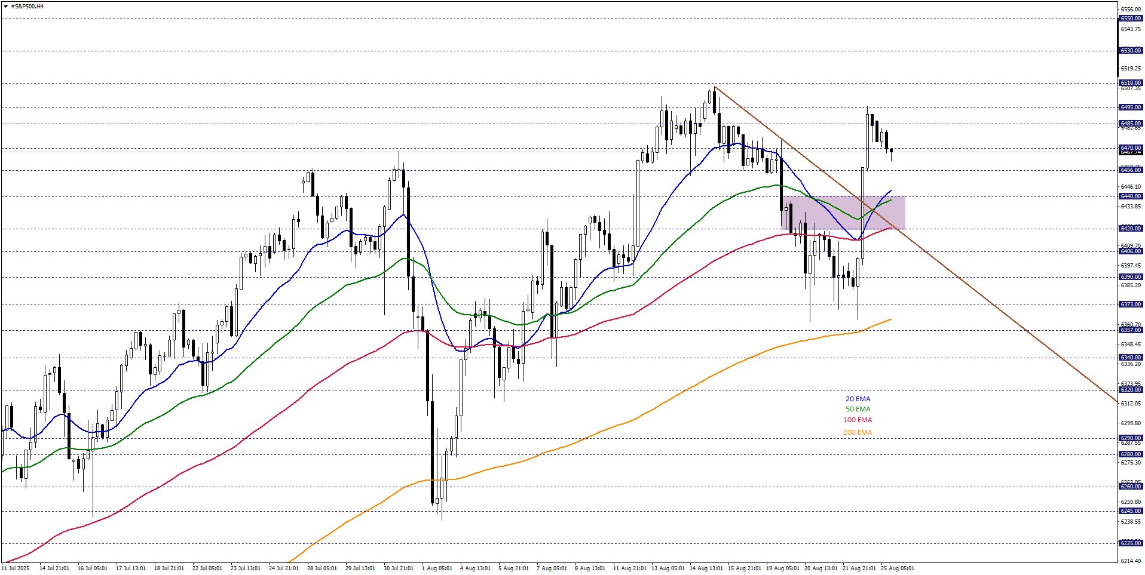
Task: Click the 14 Jul 21:01 time axis label
Action: tap(54, 568)
